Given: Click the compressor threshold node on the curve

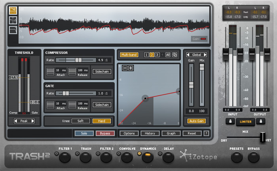Looking at the screenshot, I should [x=145, y=99].
